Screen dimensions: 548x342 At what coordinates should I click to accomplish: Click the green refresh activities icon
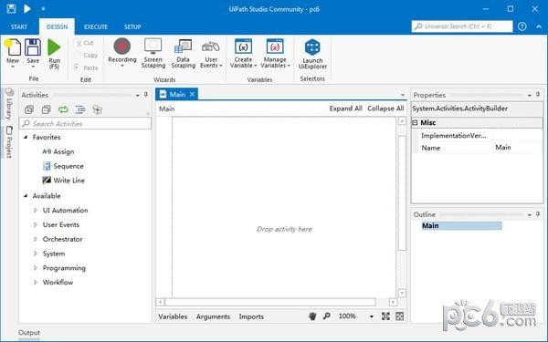click(x=63, y=109)
